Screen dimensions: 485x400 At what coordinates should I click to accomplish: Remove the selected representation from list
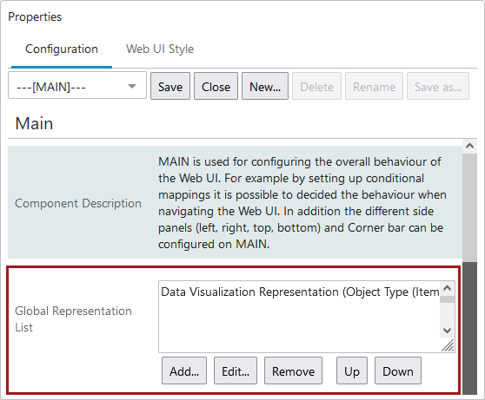[293, 370]
